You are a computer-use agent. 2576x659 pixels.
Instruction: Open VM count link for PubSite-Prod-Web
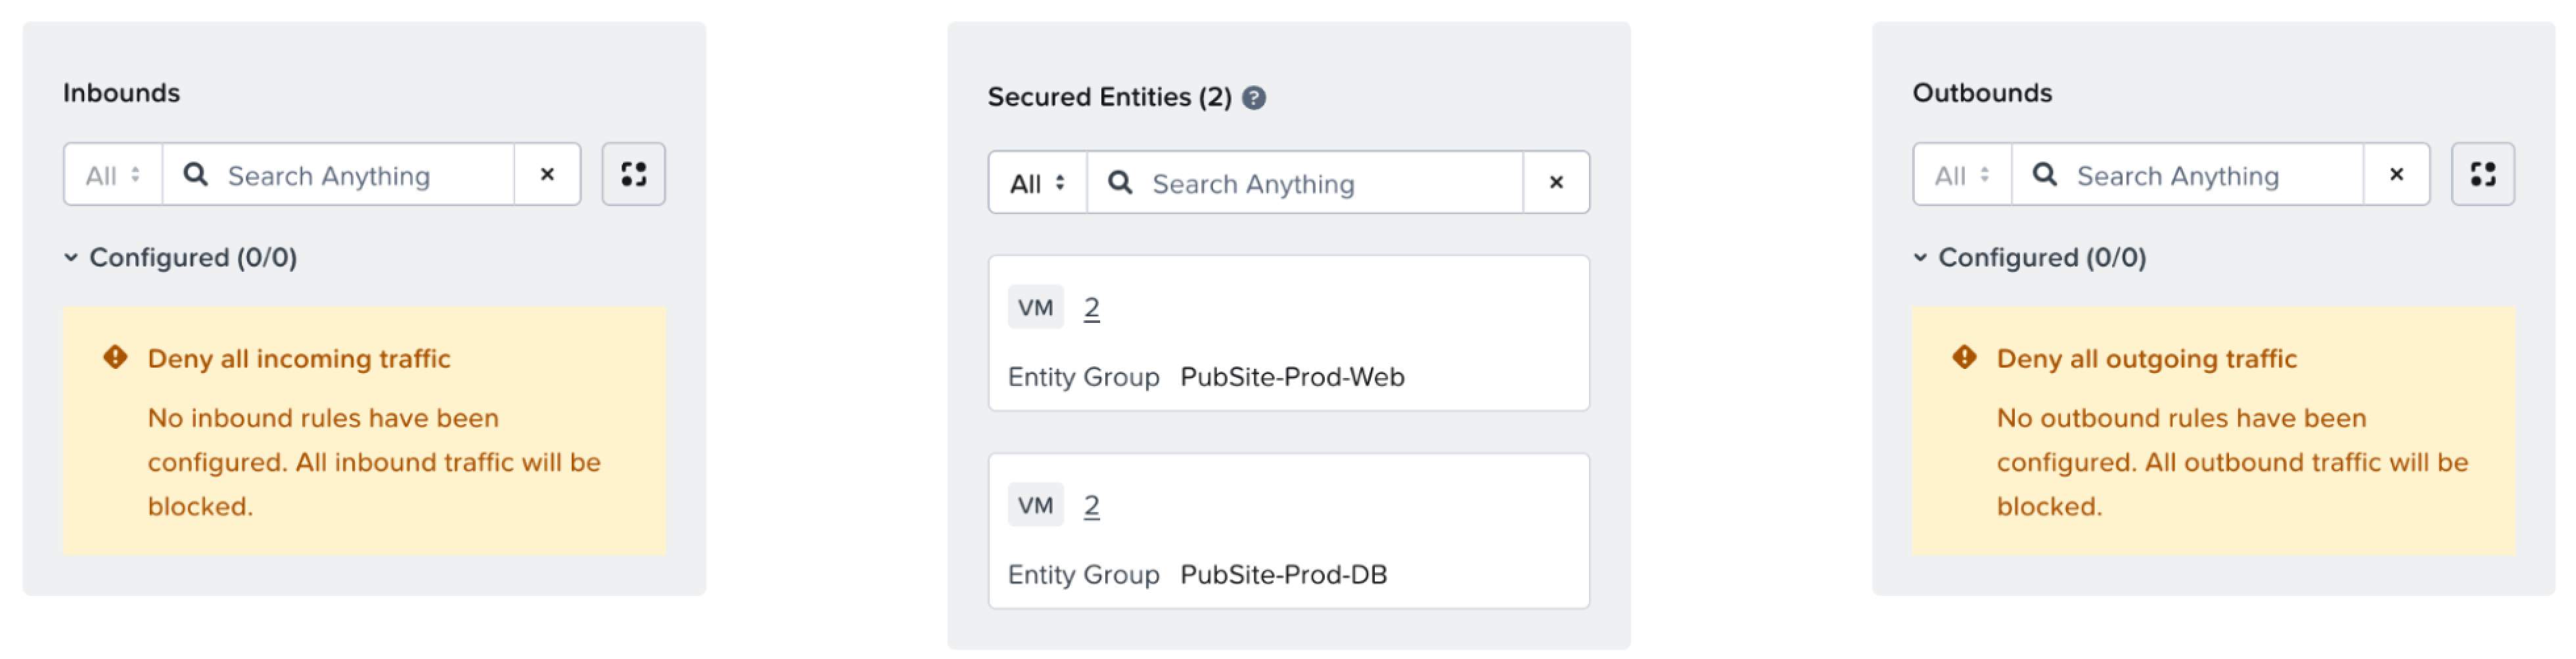pyautogui.click(x=1091, y=308)
